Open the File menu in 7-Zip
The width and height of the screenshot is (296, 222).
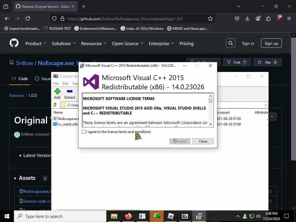coord(56,84)
